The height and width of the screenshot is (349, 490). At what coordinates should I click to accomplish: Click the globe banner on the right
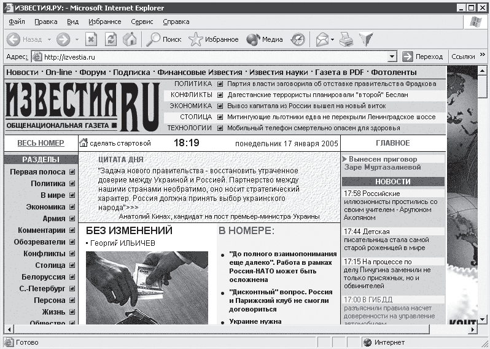462,195
